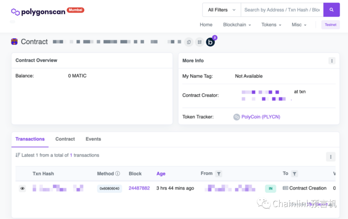
Task: Expand the Misc menu
Action: tap(299, 25)
